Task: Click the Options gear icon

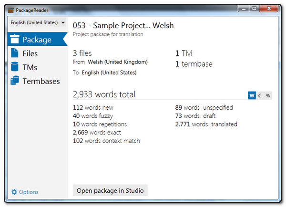Action: click(14, 192)
